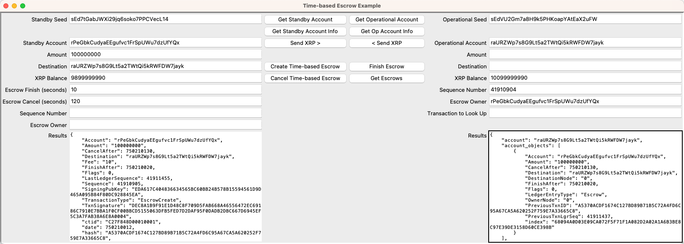Image resolution: width=684 pixels, height=244 pixels.
Task: Click the Get Escrows button
Action: 387,78
